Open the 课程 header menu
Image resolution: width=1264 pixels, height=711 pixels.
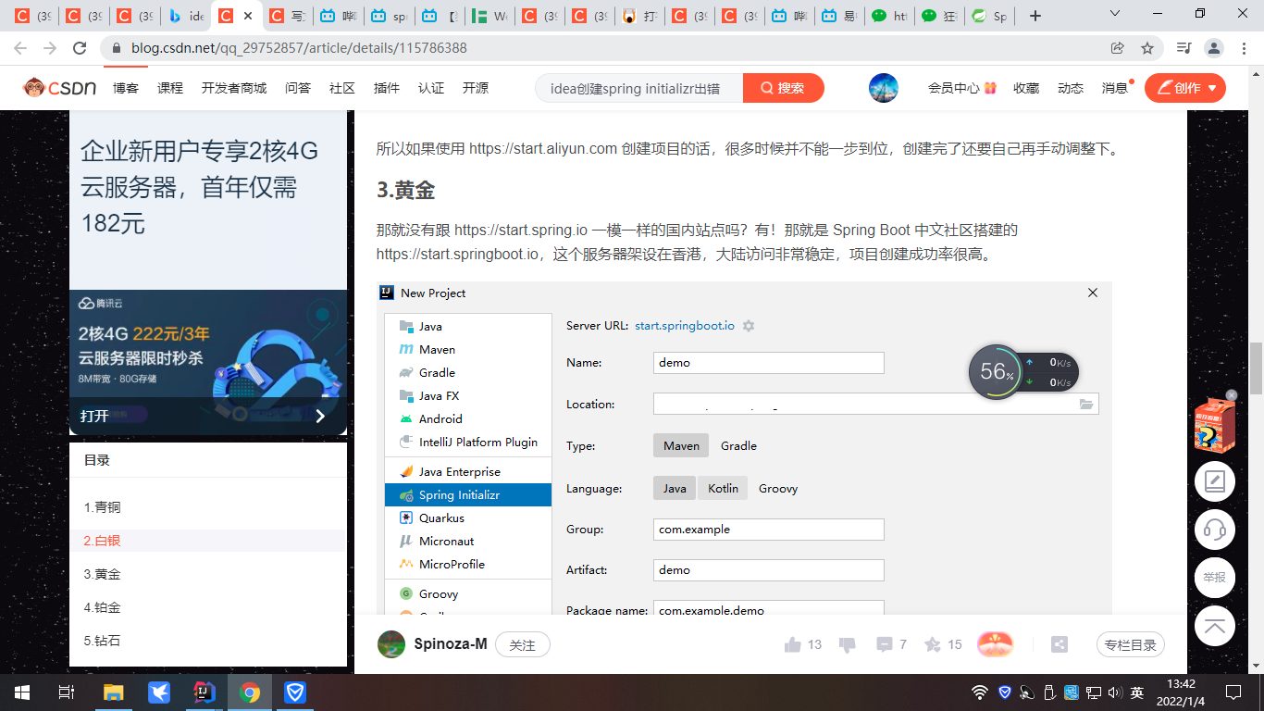coord(170,88)
